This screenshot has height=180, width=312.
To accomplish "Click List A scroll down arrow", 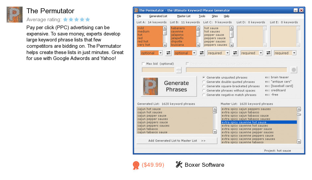I will (165, 45).
